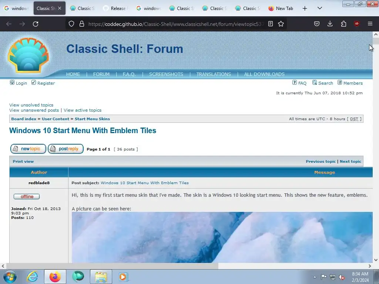Click the horizontal scrollbar thumb

(x=112, y=266)
